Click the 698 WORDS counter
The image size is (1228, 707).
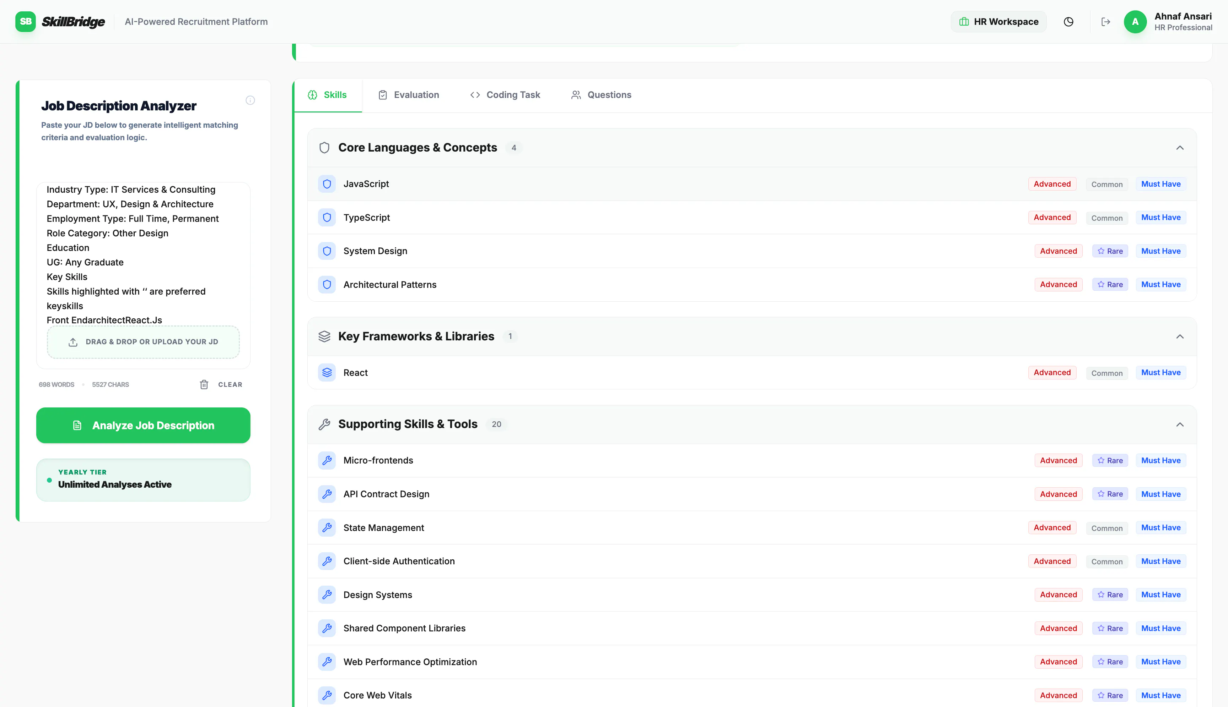coord(56,385)
